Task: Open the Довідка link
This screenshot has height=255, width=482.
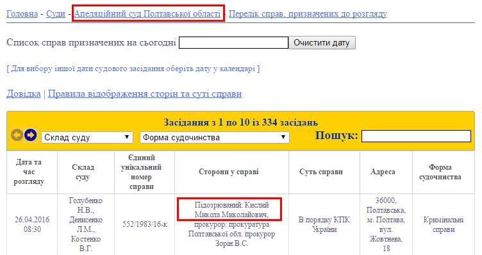Action: (x=24, y=94)
